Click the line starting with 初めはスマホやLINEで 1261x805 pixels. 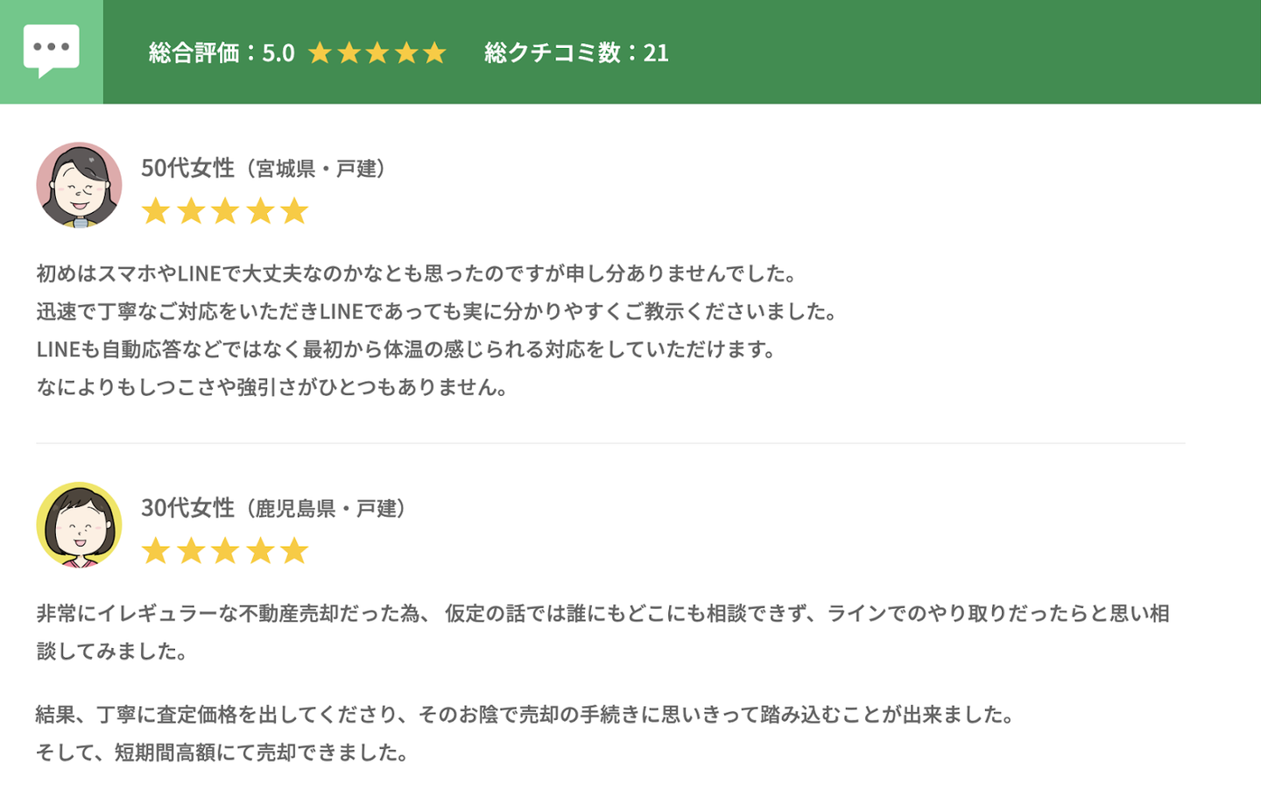click(416, 273)
